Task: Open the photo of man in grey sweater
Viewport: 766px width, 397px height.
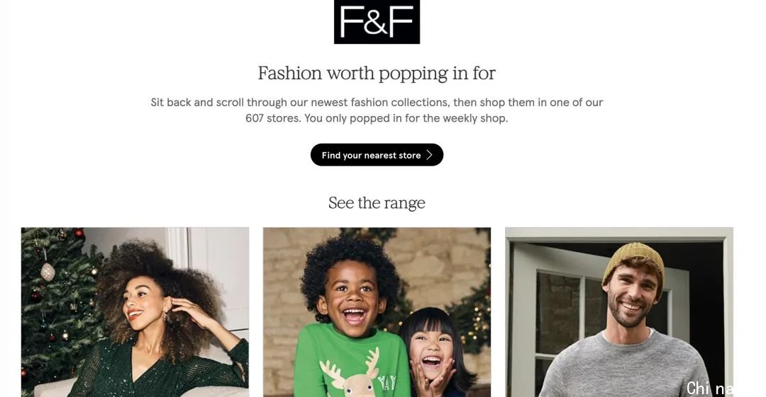Action: [619, 312]
